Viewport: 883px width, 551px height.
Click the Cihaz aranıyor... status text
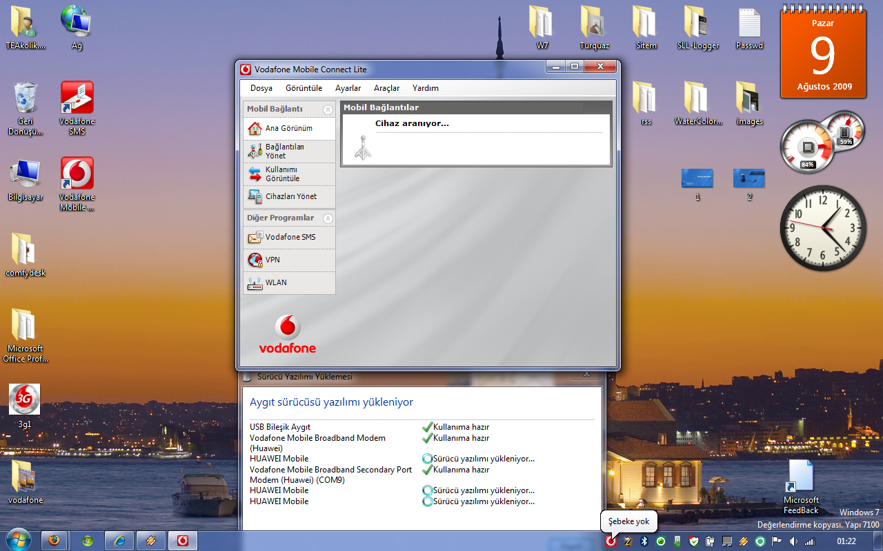click(412, 123)
